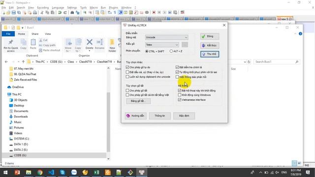Open Explorer address bar history dropdown
Viewport: 315px width, 177px height.
tap(245, 62)
